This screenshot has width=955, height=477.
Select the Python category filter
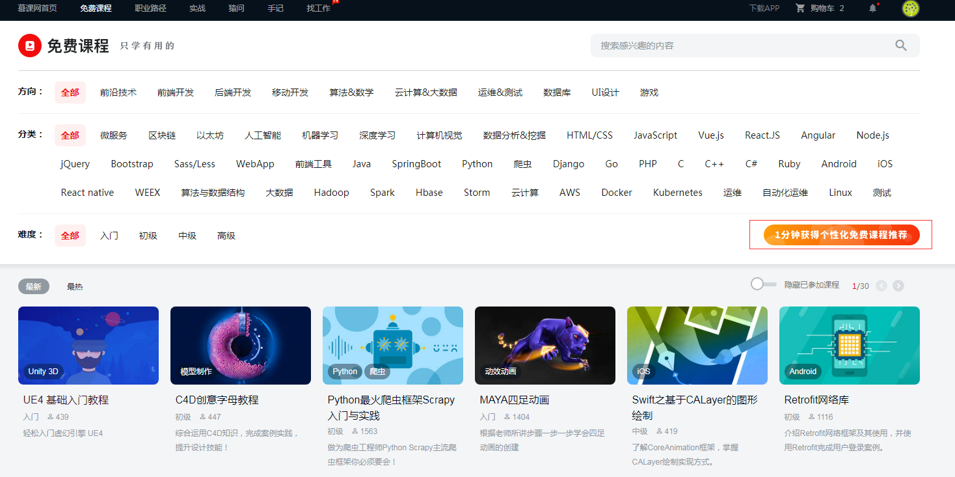point(477,163)
